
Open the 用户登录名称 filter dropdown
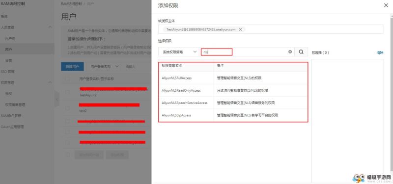[x=104, y=67]
